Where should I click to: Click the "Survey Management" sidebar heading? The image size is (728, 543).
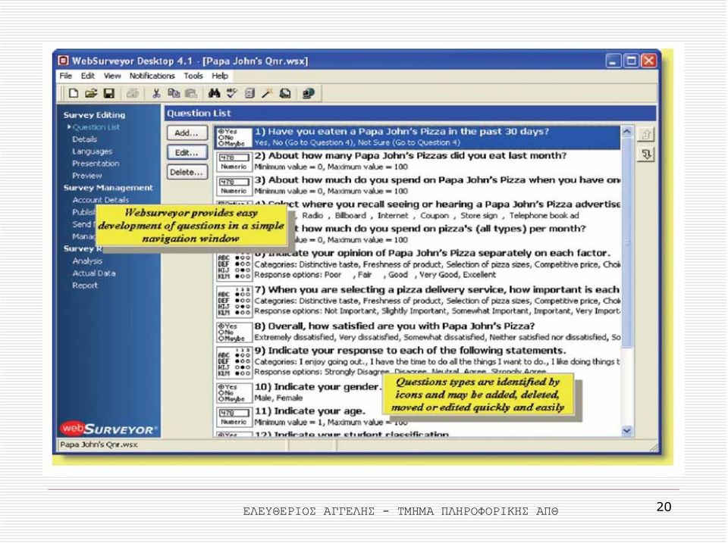108,188
